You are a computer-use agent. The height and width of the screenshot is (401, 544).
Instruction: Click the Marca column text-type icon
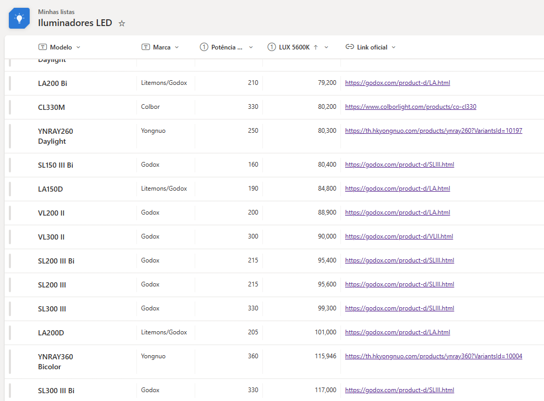point(146,47)
